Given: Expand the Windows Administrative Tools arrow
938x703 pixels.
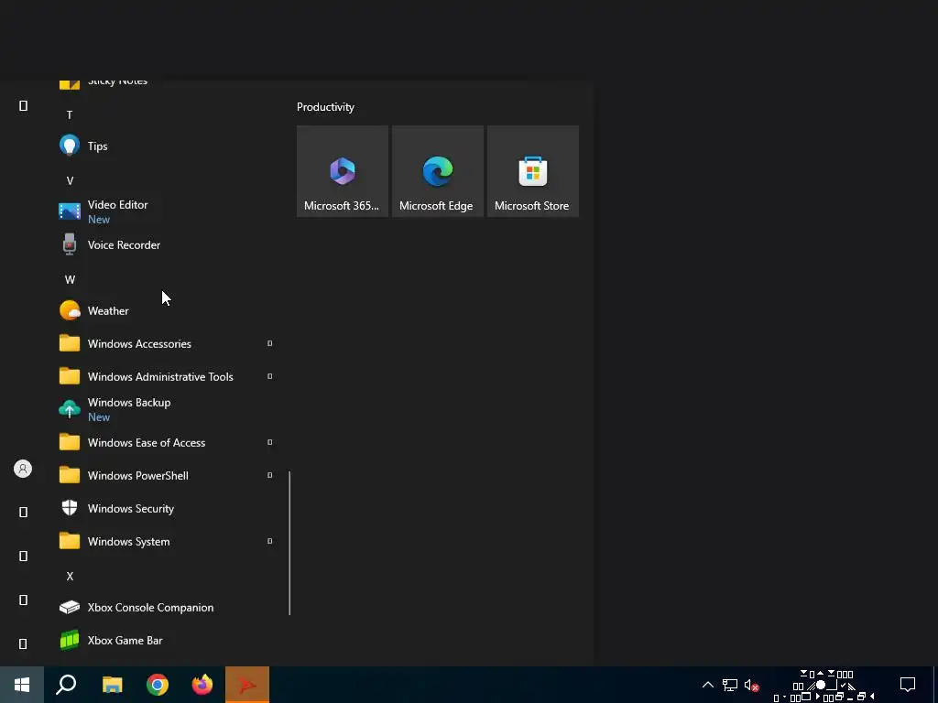Looking at the screenshot, I should [270, 376].
